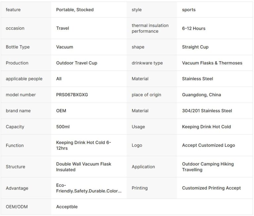
Task: Select the '6-12 Hours' value cell
Action: coord(193,28)
